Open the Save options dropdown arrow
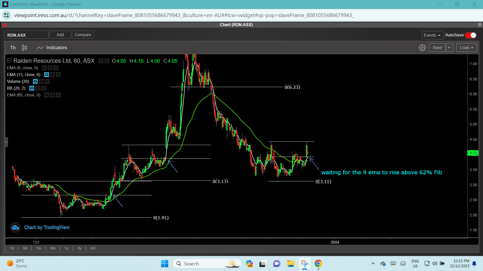The height and width of the screenshot is (271, 483). pyautogui.click(x=449, y=48)
